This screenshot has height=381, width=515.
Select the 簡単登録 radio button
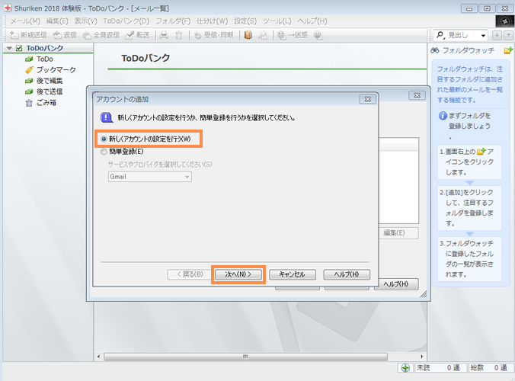click(x=104, y=152)
